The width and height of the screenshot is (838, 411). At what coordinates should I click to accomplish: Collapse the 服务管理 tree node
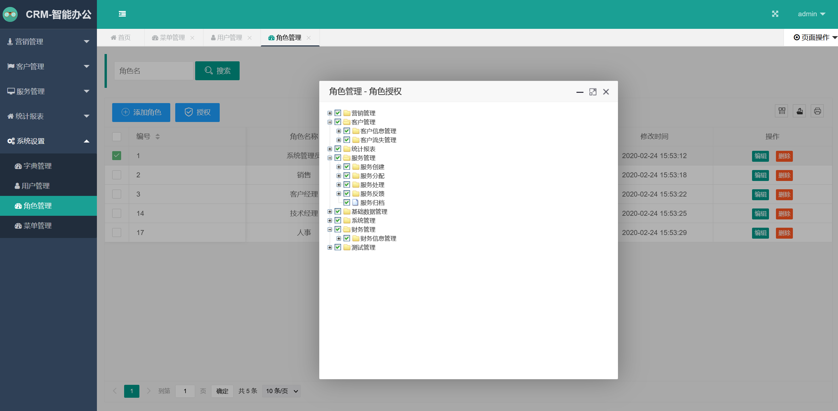[330, 158]
